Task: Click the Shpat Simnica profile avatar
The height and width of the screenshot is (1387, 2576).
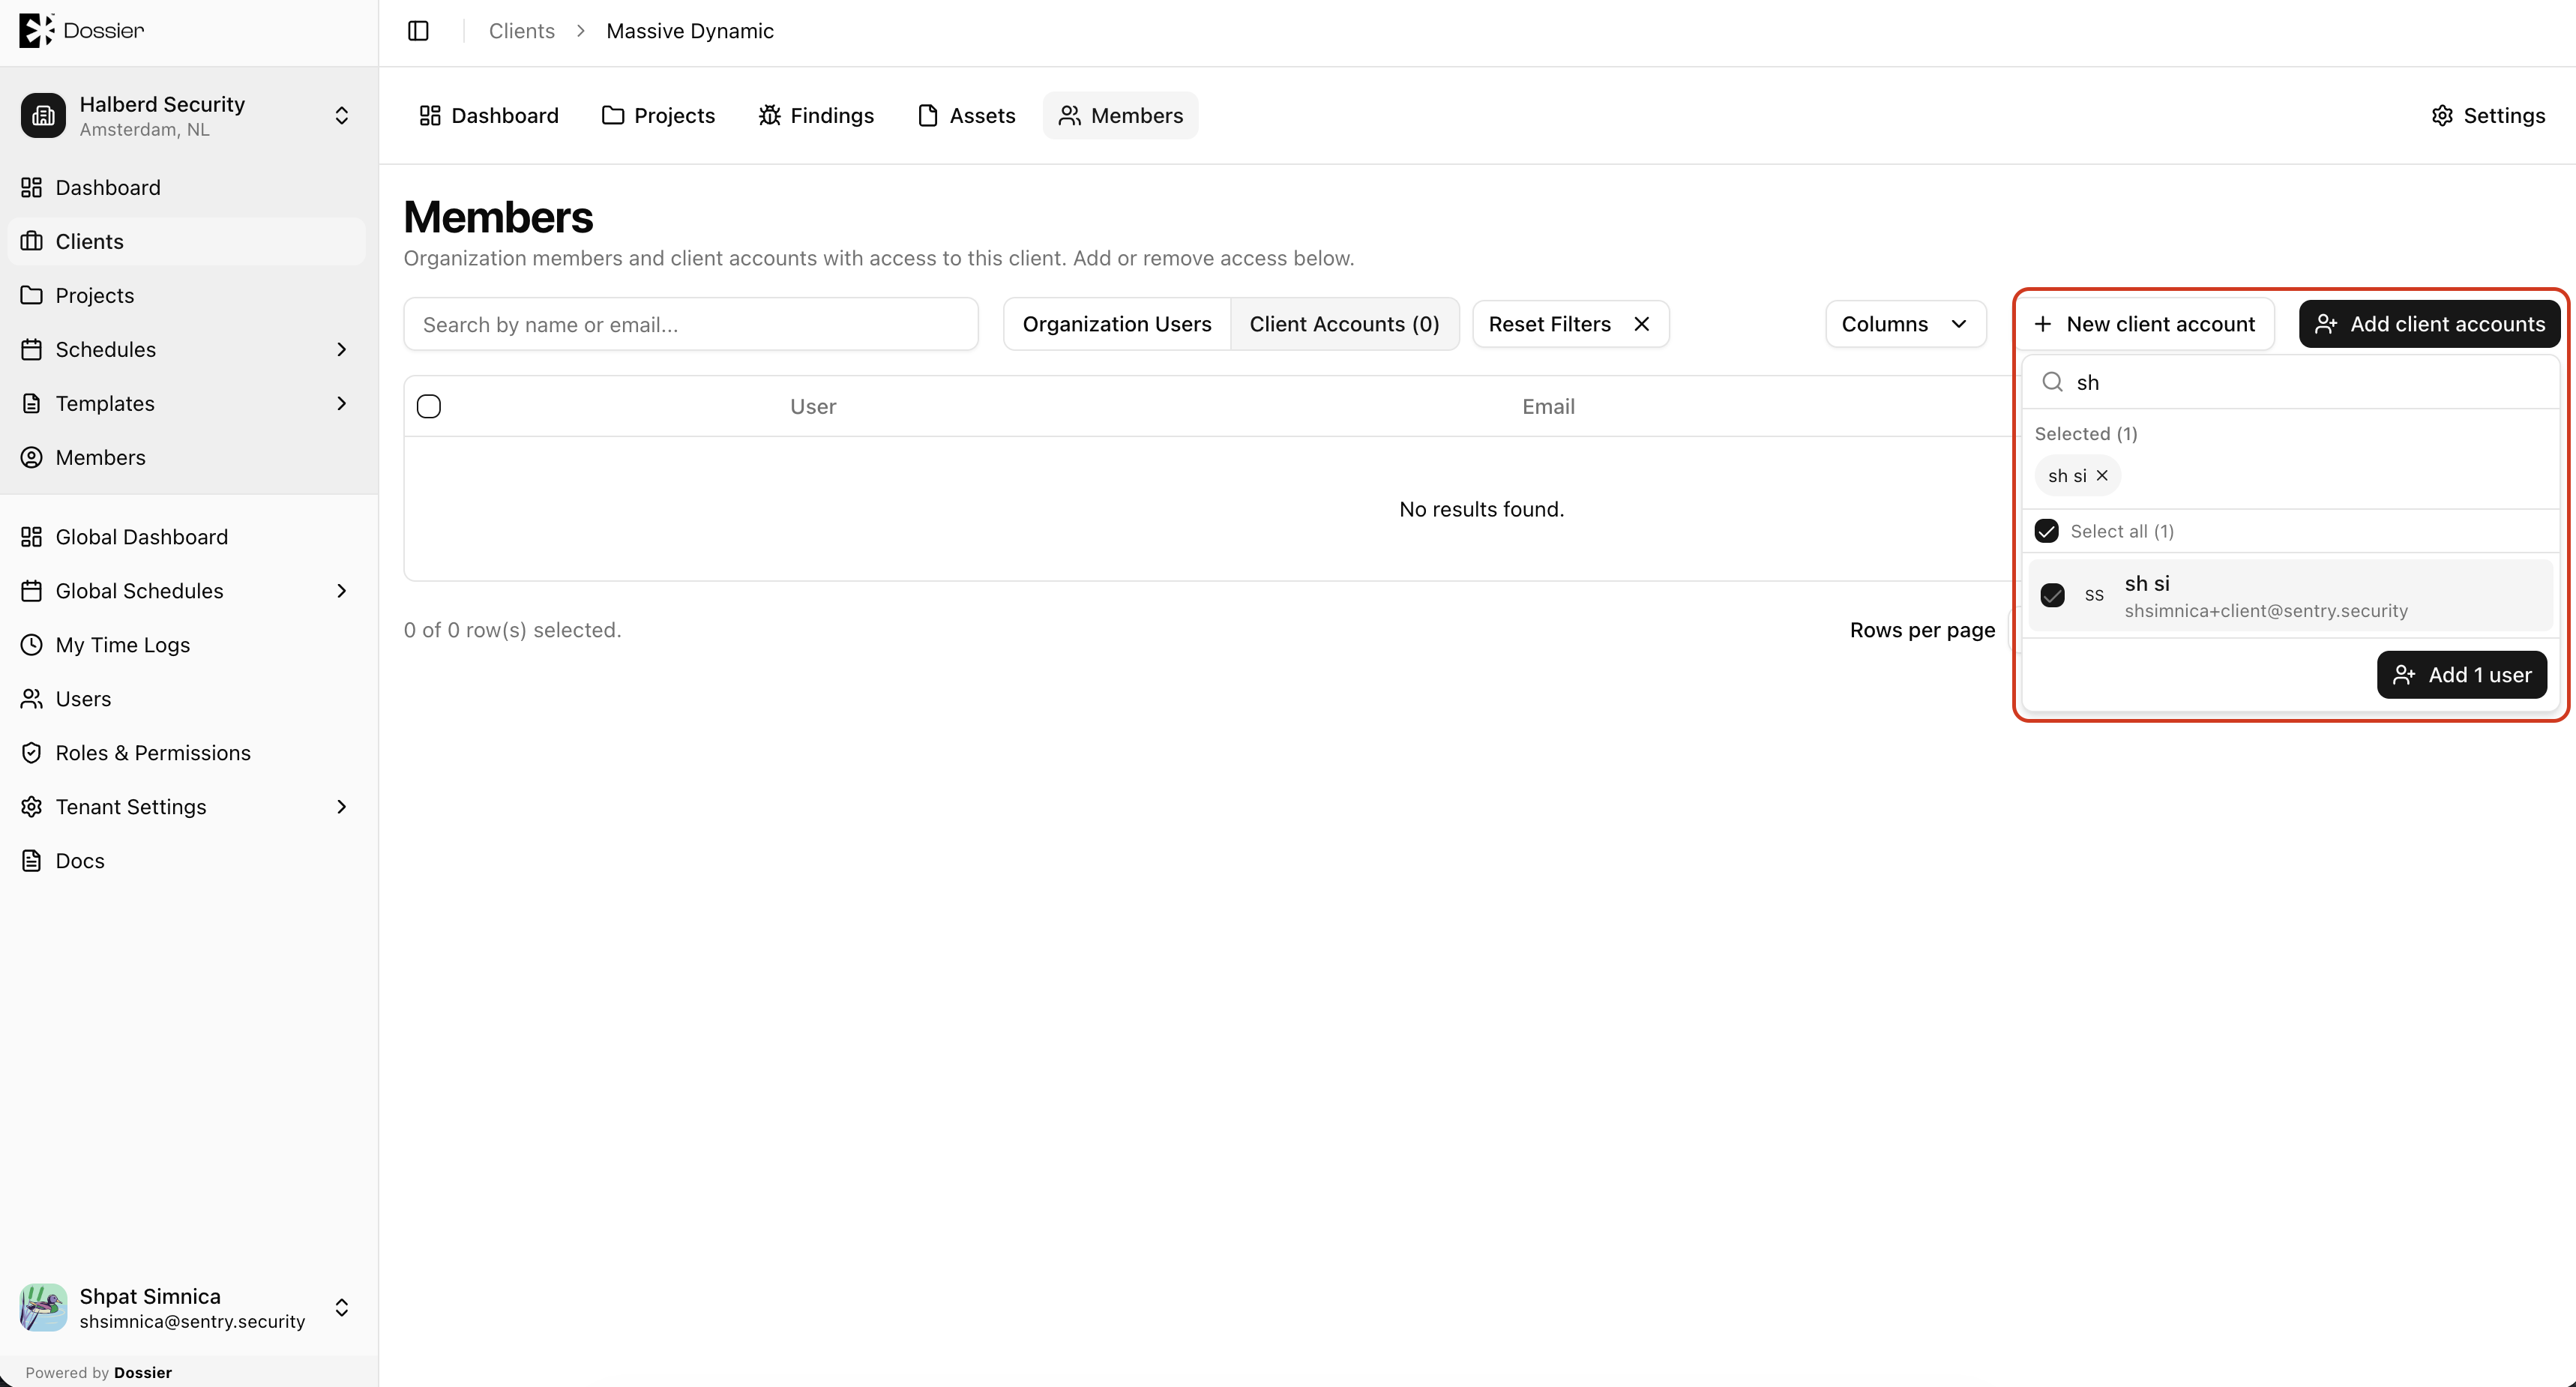Action: pyautogui.click(x=43, y=1307)
